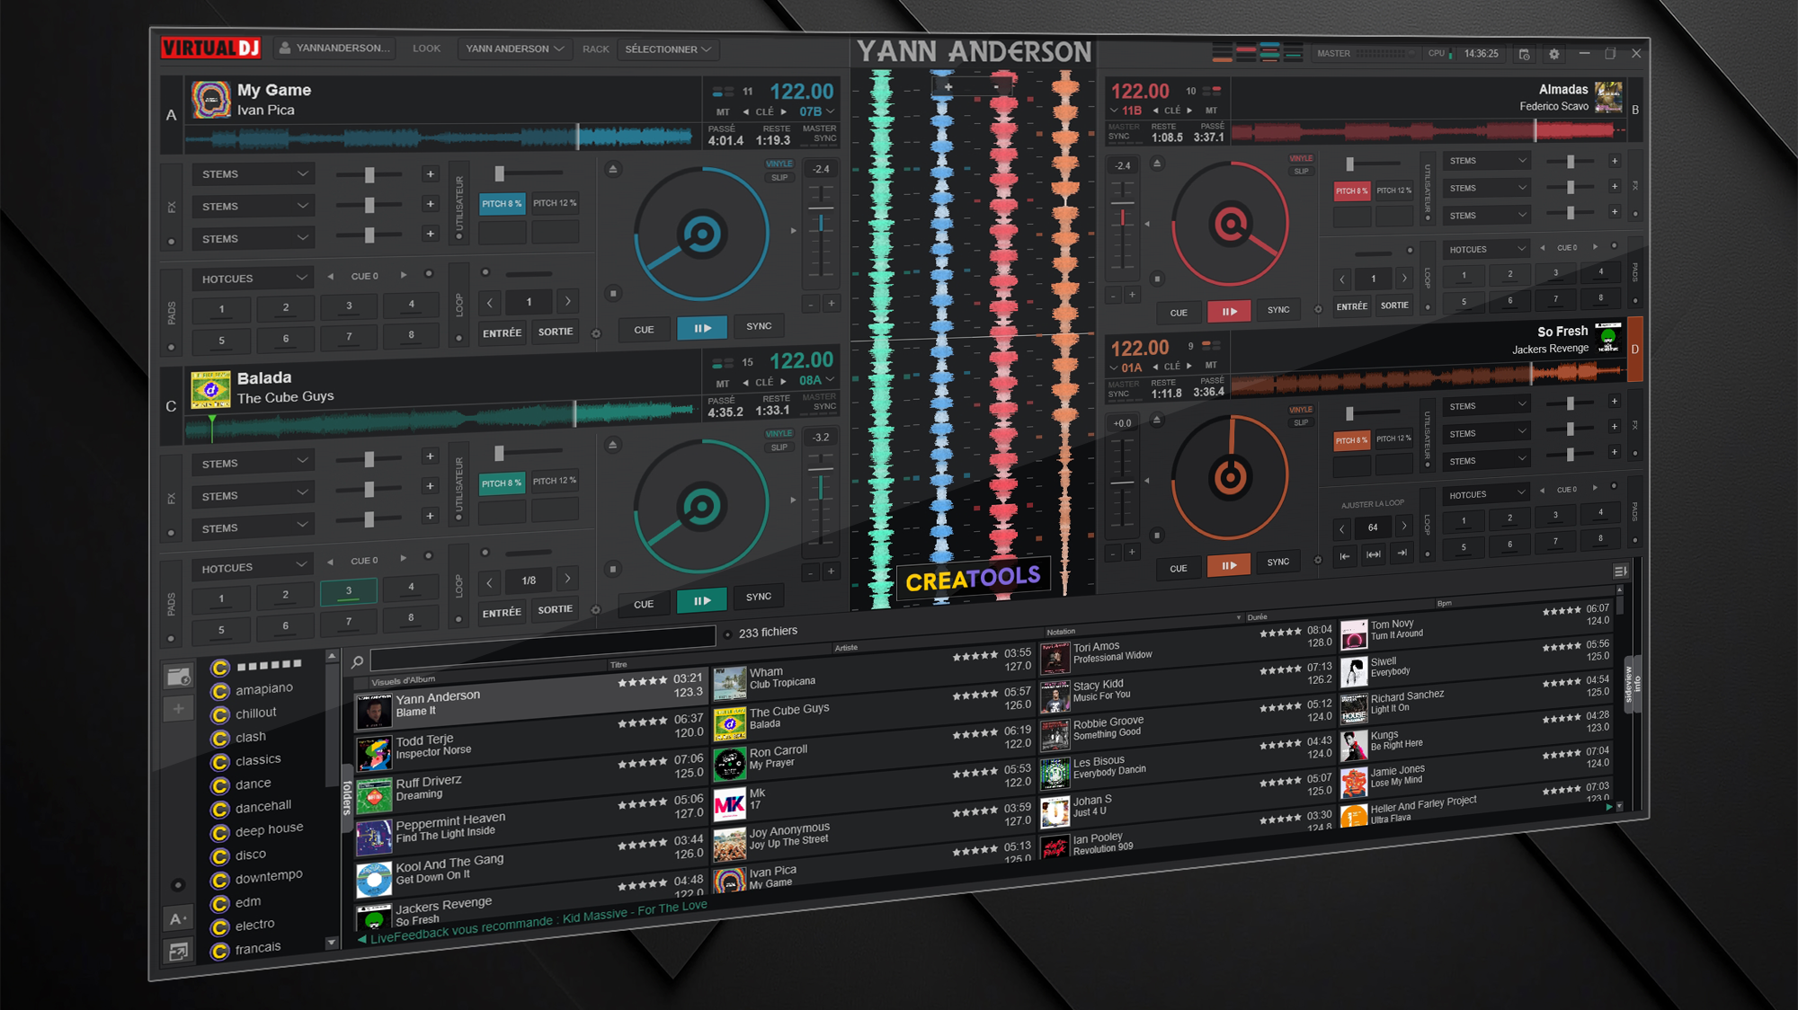Toggle VINYLE mode on deck C

click(779, 433)
